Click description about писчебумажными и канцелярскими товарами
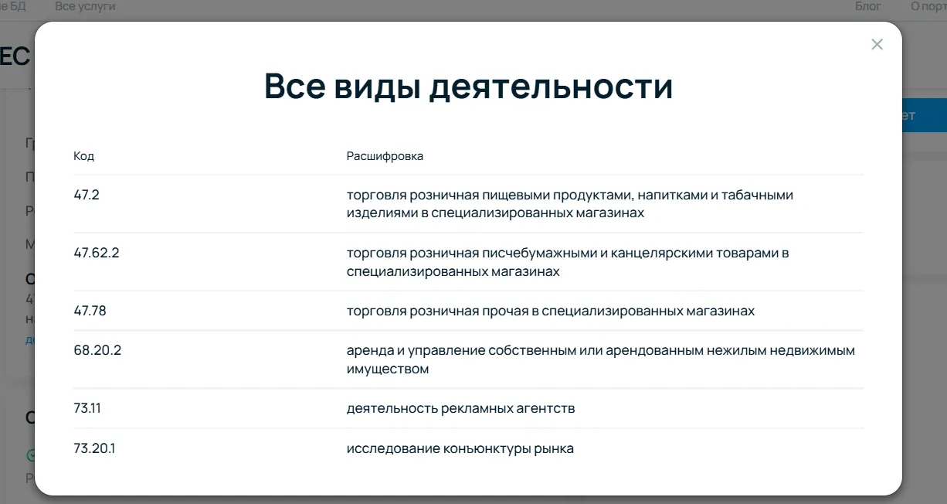The height and width of the screenshot is (504, 947). click(568, 262)
